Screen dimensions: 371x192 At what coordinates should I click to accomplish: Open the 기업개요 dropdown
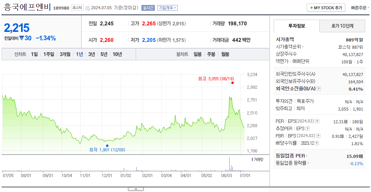pos(167,8)
